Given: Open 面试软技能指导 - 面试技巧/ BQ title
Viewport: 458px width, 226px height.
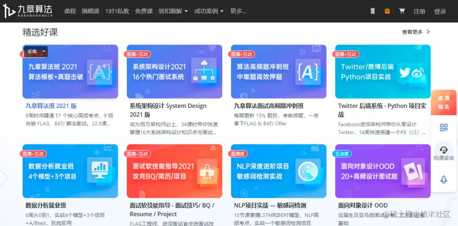Looking at the screenshot, I should [x=172, y=209].
